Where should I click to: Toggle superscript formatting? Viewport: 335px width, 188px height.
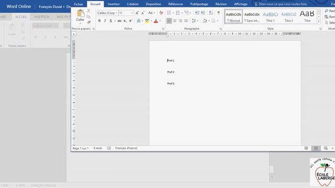tap(130, 21)
